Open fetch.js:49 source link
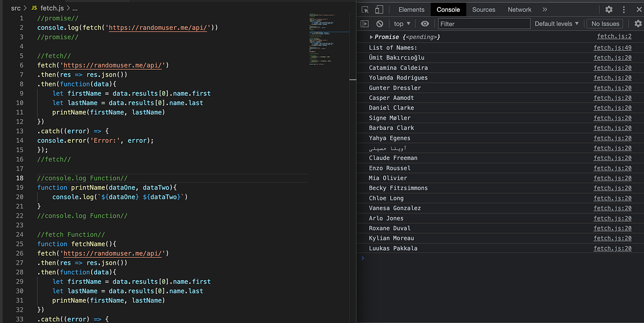Image resolution: width=644 pixels, height=323 pixels. (x=612, y=48)
